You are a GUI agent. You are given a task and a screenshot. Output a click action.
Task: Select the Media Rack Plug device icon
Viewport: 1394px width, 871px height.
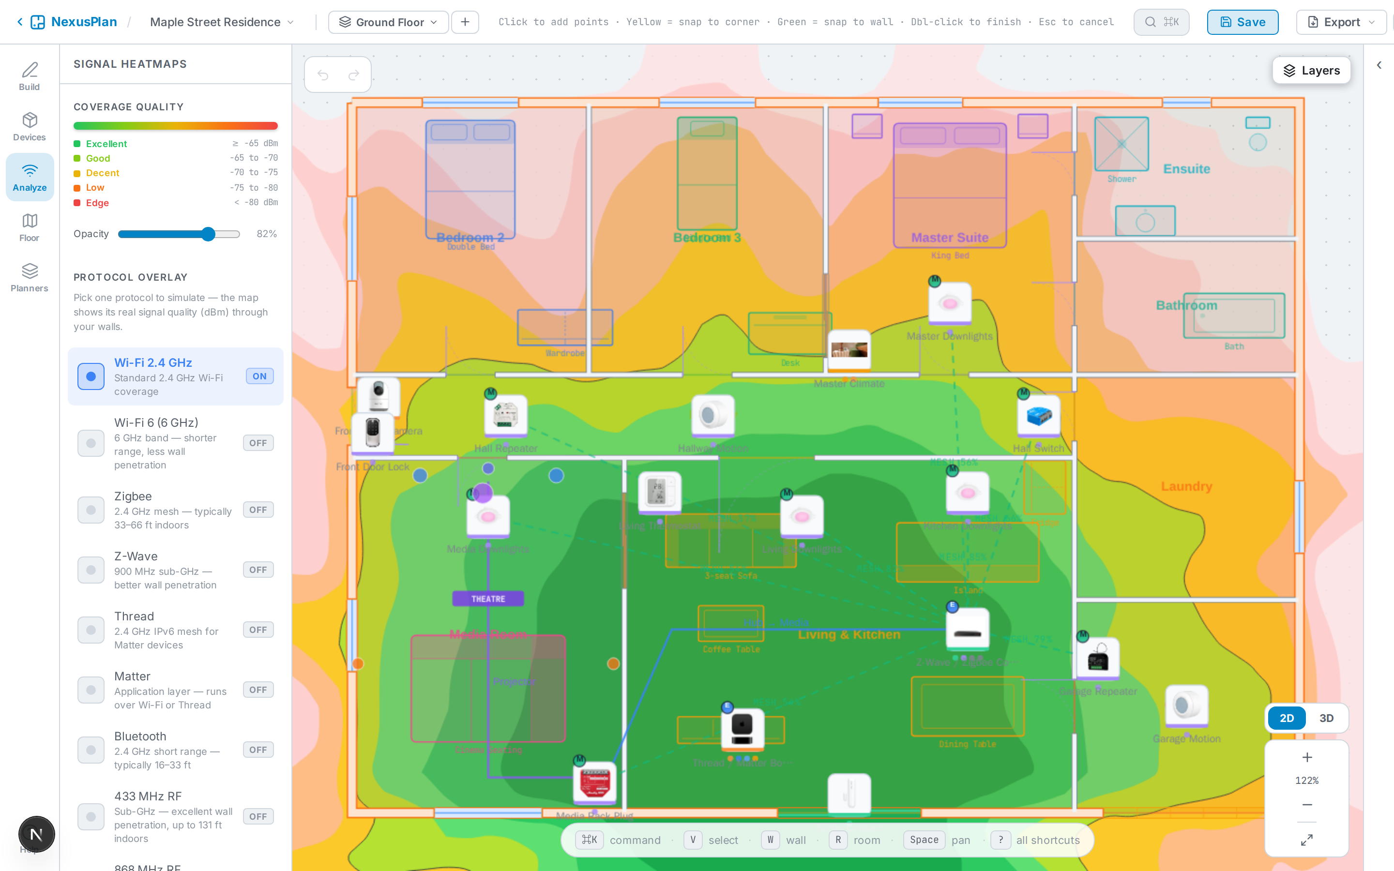pyautogui.click(x=594, y=782)
